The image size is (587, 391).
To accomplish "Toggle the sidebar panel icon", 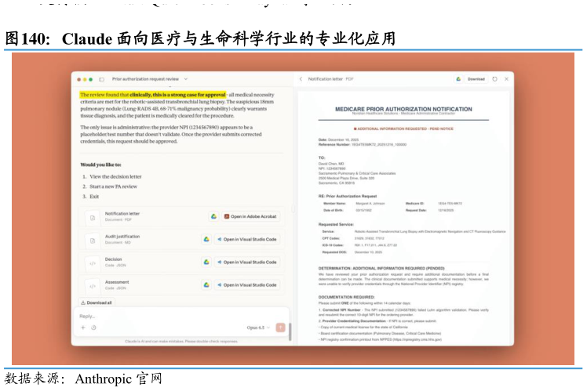I will pyautogui.click(x=101, y=79).
